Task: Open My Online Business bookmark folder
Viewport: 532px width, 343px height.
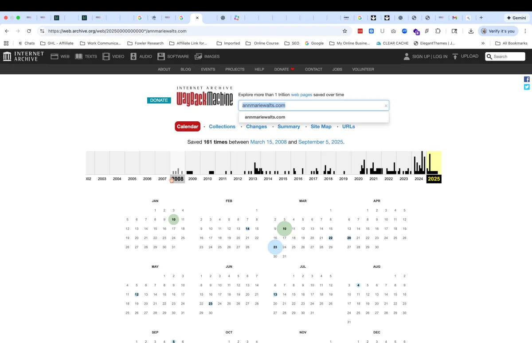Action: pos(350,43)
